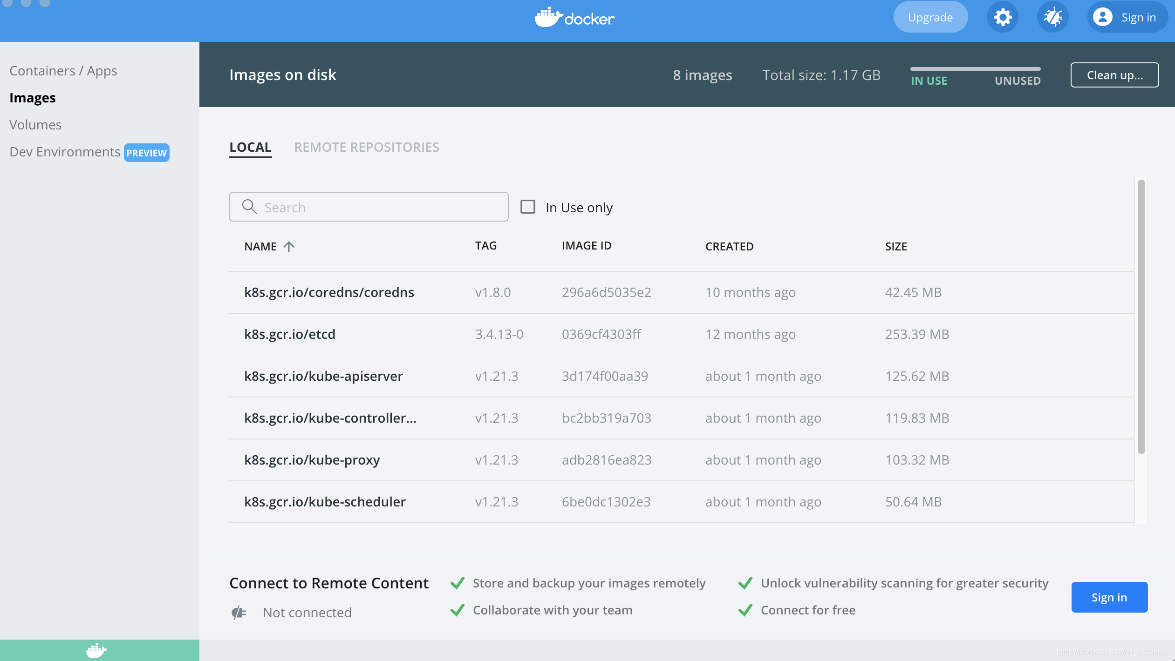Click size value 125.62 MB
1175x661 pixels.
point(917,376)
